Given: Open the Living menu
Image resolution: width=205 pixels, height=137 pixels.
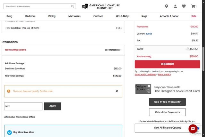Looking at the screenshot, I should click(x=9, y=16).
